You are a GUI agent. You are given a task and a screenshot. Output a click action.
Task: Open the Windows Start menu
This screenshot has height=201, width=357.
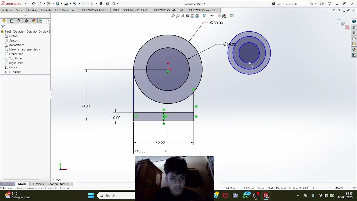(x=91, y=195)
